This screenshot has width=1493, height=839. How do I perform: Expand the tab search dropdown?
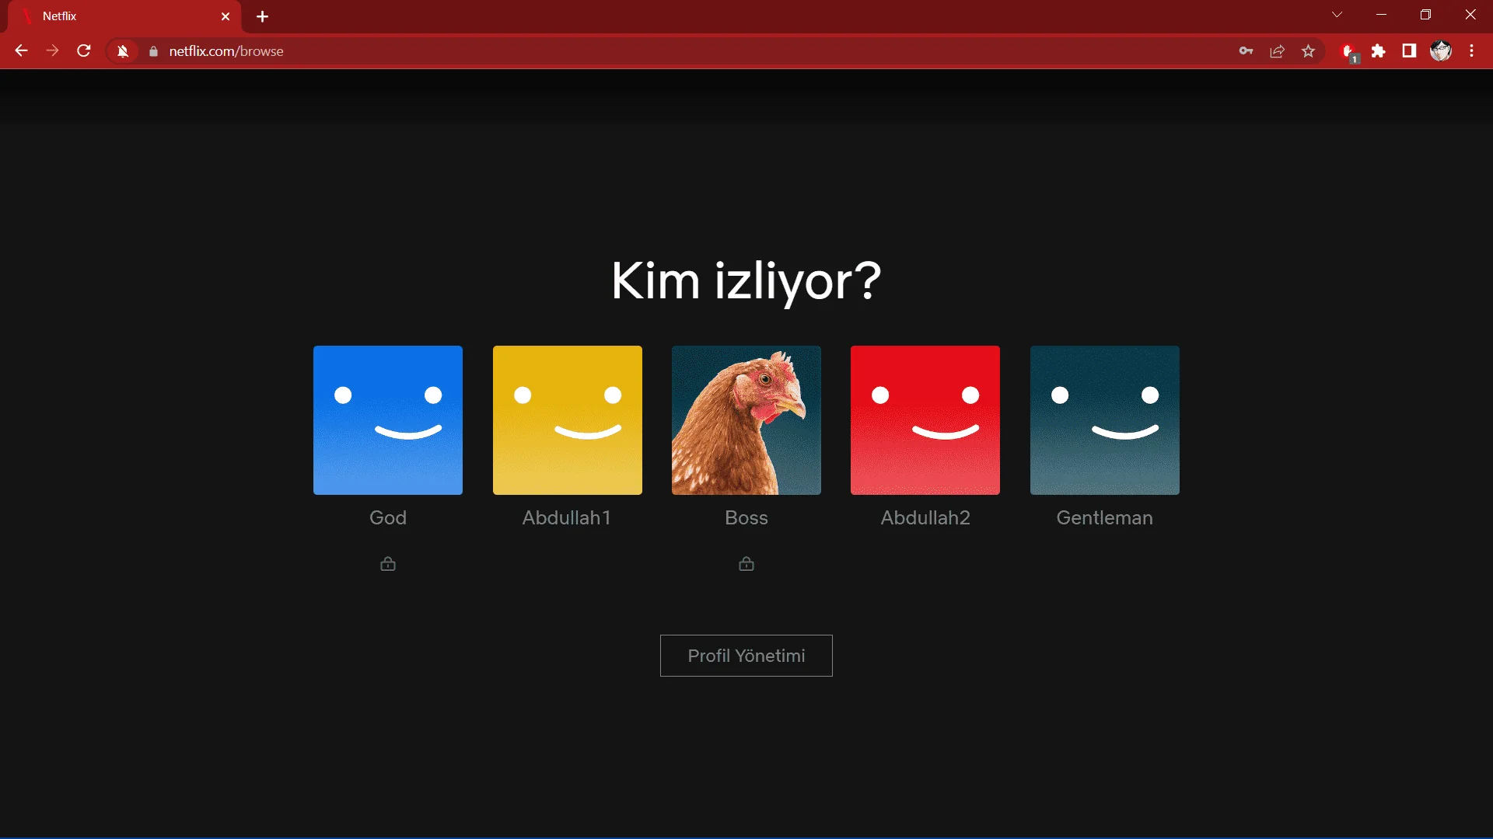click(1337, 15)
